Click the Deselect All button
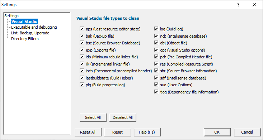The image size is (263, 140). (123, 117)
